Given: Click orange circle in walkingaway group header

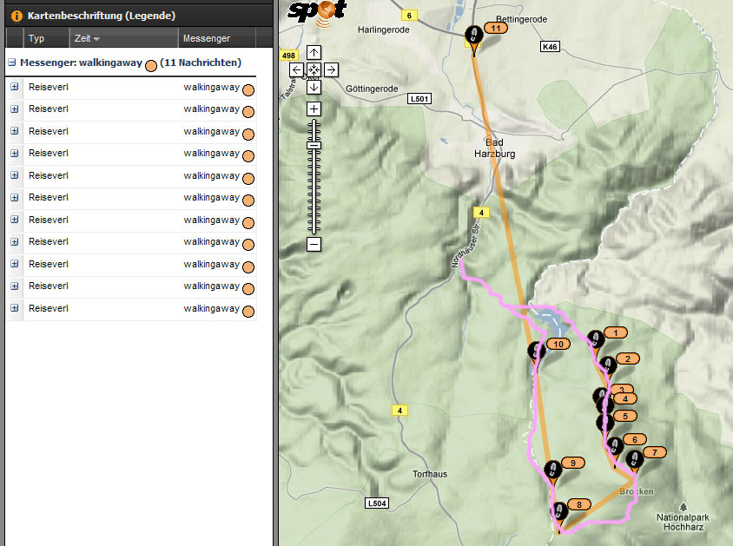Looking at the screenshot, I should coord(151,65).
